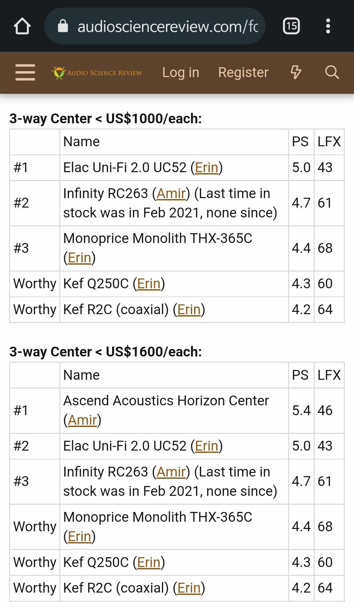Tap the browser home icon
This screenshot has height=608, width=354.
[x=22, y=26]
